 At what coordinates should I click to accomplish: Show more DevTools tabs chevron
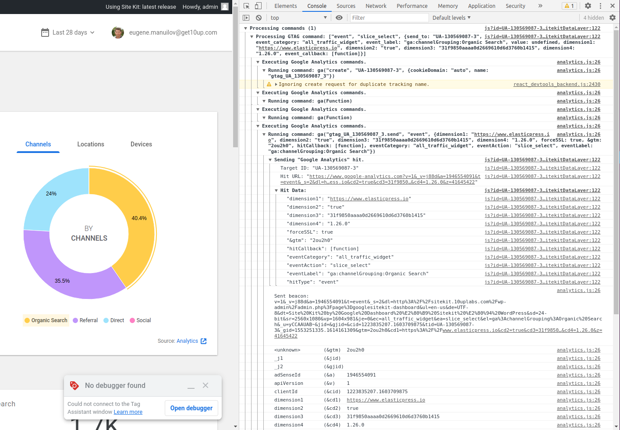(x=540, y=6)
